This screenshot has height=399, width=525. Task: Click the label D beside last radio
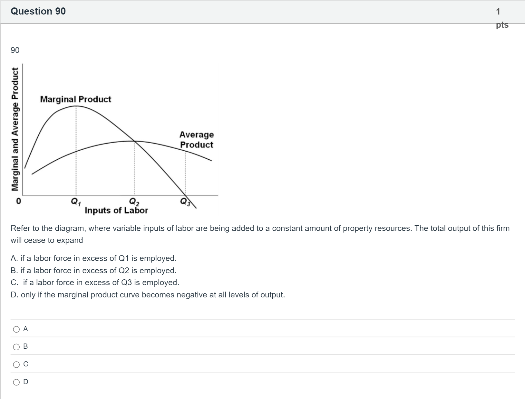tap(26, 382)
